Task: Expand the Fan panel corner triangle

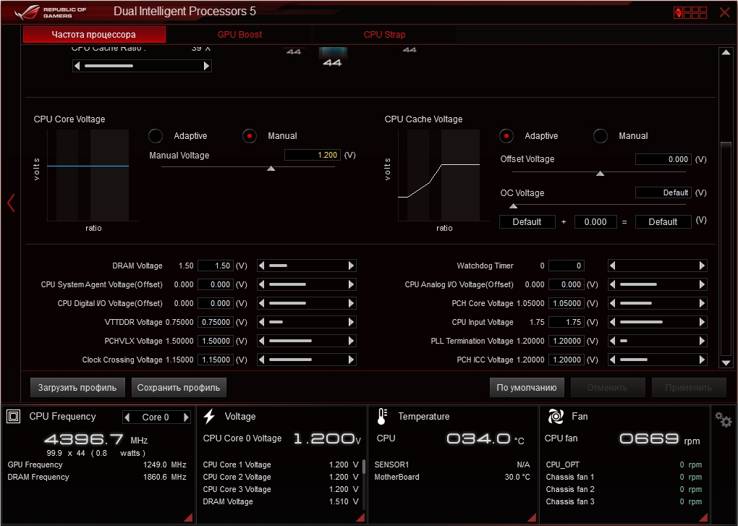Action: (x=704, y=517)
